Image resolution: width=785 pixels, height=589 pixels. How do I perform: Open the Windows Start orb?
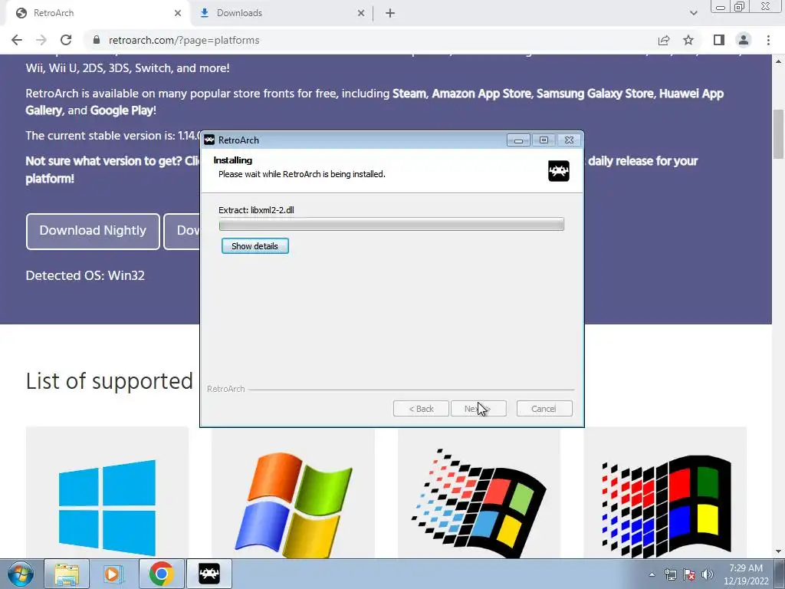point(21,574)
